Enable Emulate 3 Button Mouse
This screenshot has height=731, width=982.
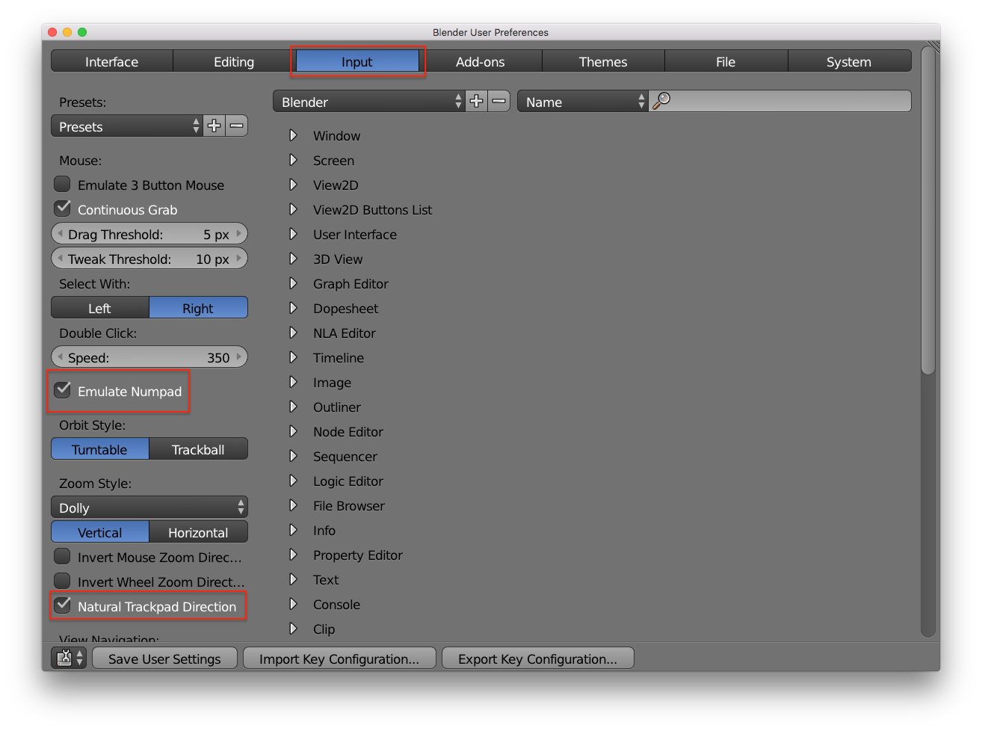tap(62, 185)
